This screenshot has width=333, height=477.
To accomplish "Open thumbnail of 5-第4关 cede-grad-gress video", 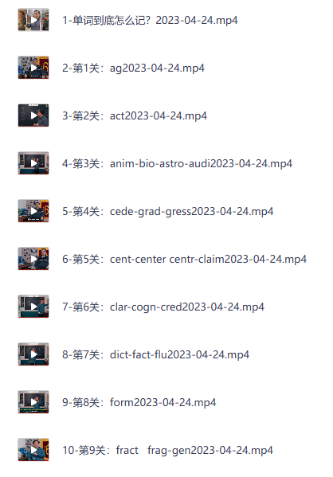I will click(x=33, y=211).
